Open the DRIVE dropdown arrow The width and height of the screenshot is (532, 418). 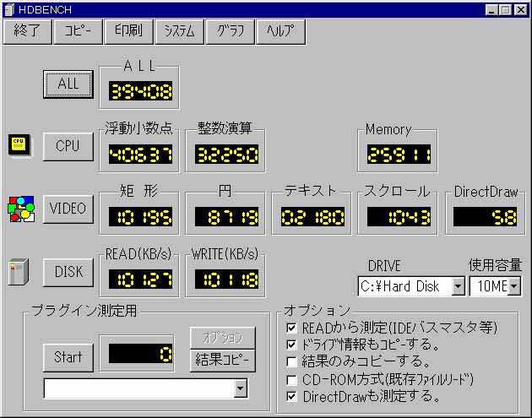tap(458, 286)
